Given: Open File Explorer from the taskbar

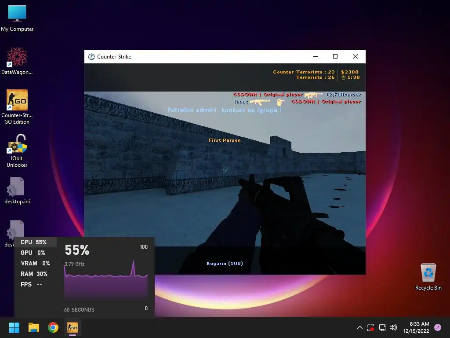Looking at the screenshot, I should coord(33,327).
